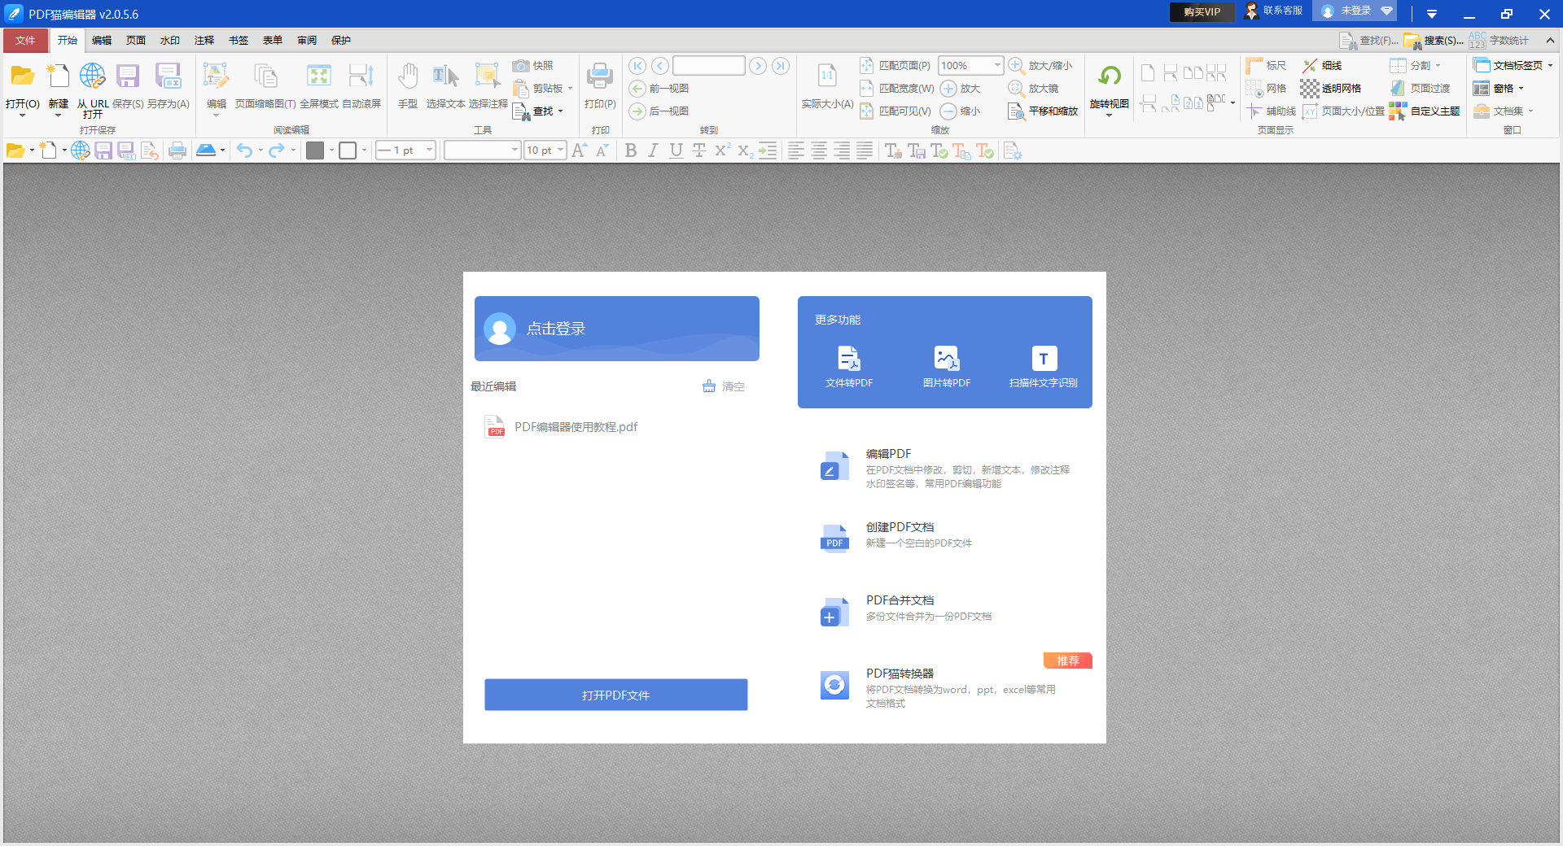Open the 10 pt font size dropdown

pos(560,150)
